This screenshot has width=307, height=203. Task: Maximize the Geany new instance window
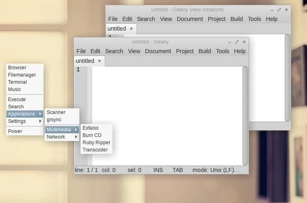click(279, 10)
